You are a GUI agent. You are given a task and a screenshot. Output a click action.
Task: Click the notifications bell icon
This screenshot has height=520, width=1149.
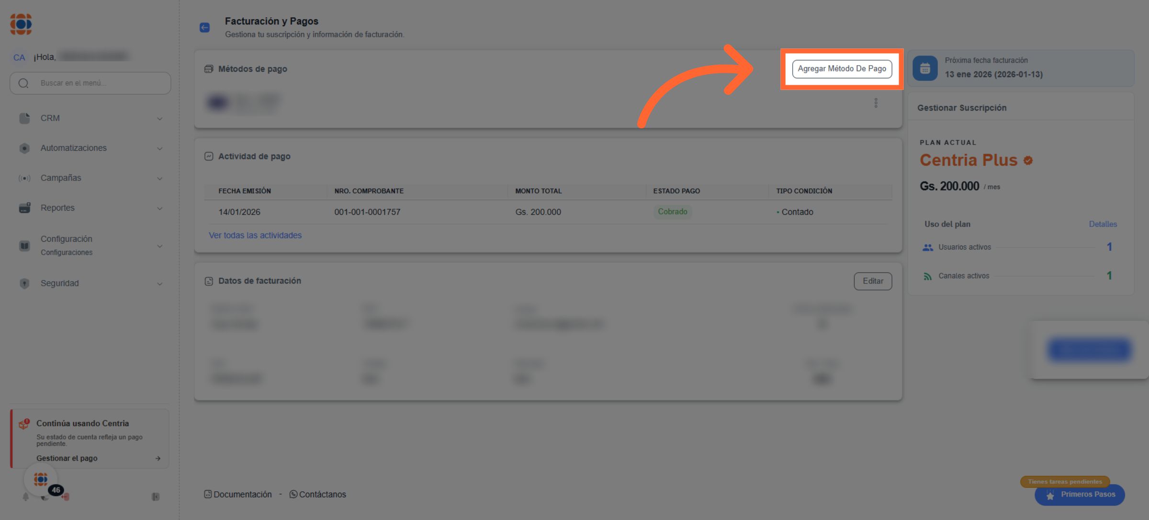coord(26,497)
